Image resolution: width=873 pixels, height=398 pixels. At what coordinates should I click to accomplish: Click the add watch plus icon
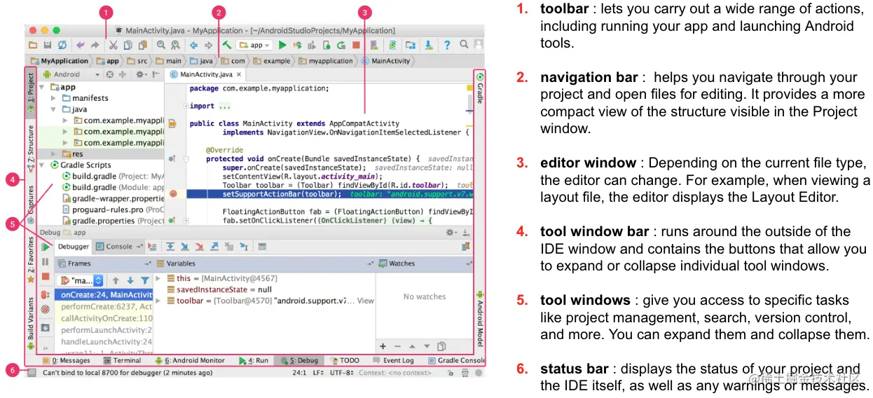pyautogui.click(x=383, y=346)
